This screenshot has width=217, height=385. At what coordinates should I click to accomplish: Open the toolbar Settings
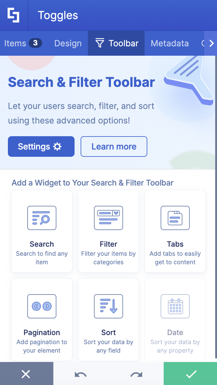click(41, 146)
